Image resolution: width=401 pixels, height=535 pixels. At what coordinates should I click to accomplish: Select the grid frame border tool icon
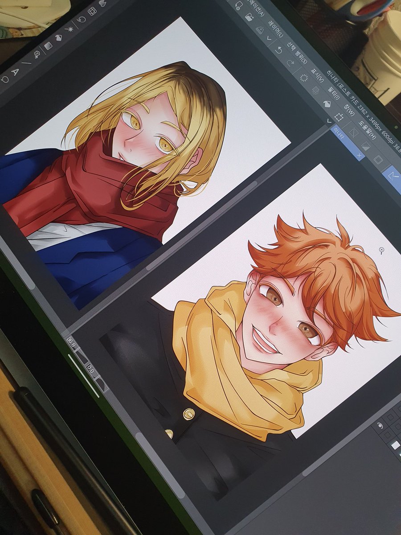coord(93,11)
